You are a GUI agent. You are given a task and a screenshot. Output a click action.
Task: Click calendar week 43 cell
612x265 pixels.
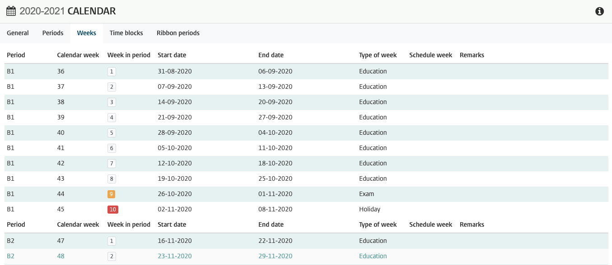pos(61,178)
